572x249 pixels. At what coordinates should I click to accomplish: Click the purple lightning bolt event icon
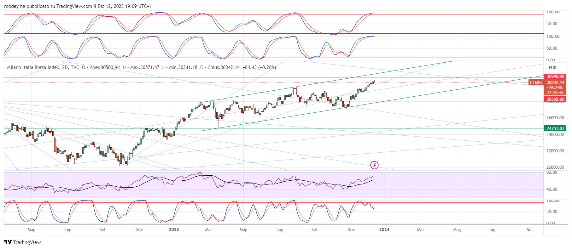(374, 165)
